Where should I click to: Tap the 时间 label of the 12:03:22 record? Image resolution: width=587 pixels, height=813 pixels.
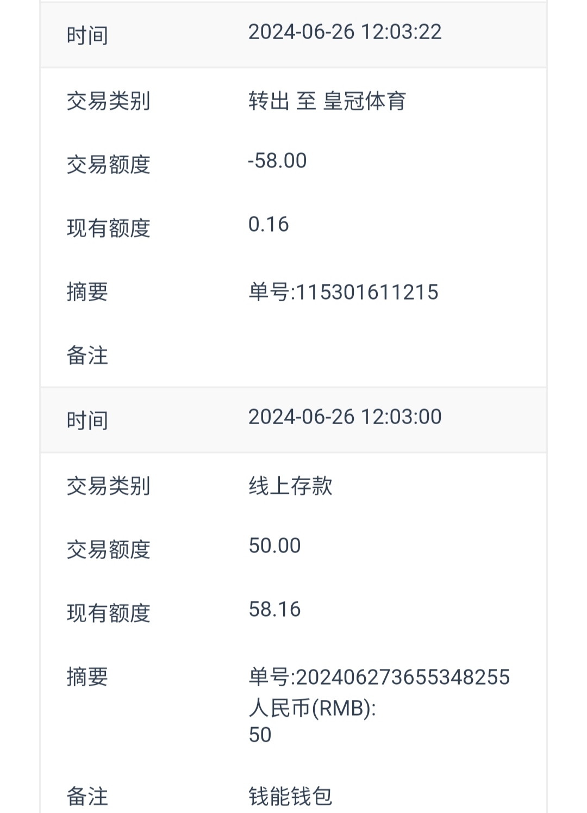pos(87,36)
